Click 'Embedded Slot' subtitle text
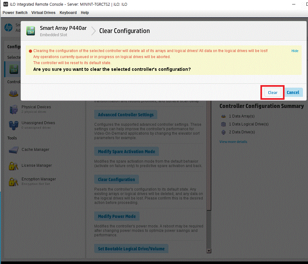The width and height of the screenshot is (308, 264). (x=53, y=35)
